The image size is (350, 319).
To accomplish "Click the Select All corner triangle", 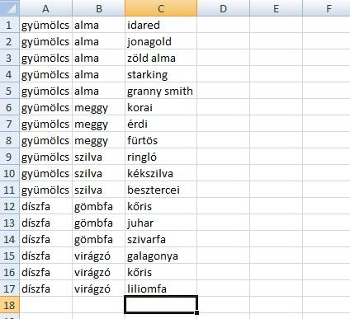I will [10, 7].
